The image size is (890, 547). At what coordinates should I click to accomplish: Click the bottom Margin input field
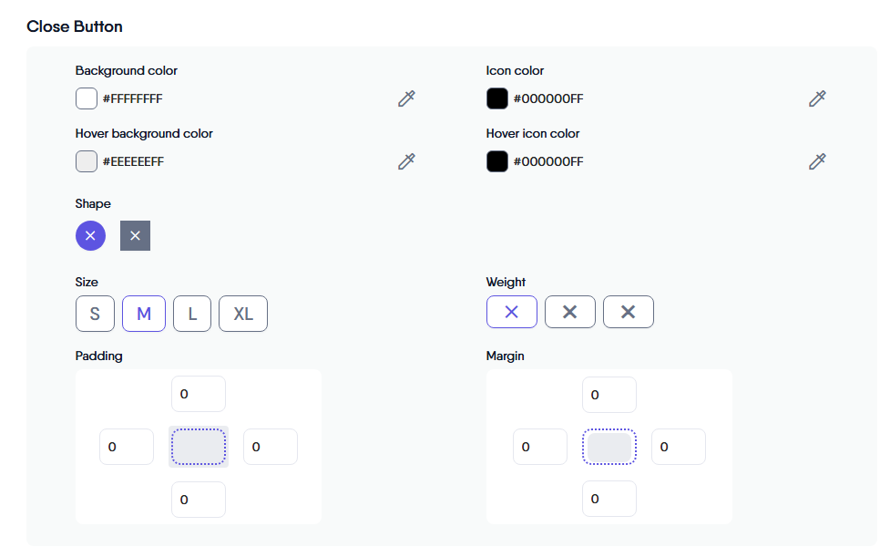(x=609, y=499)
